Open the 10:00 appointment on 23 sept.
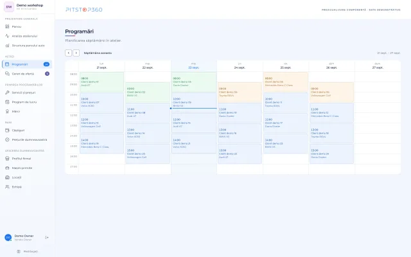Screen dimensions: 411x257 coord(194,103)
